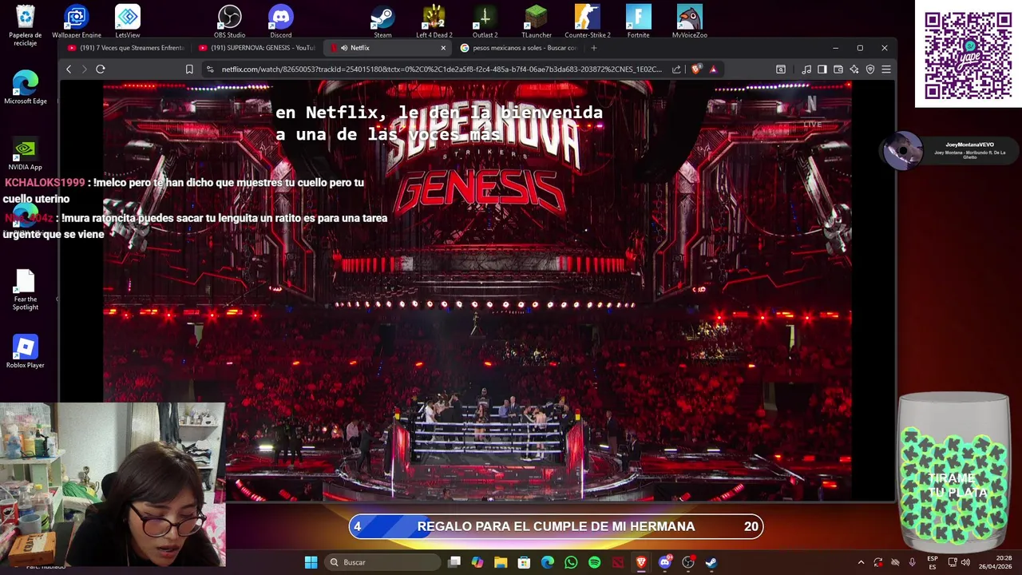1022x575 pixels.
Task: Open the network icon in the tray
Action: click(x=952, y=562)
